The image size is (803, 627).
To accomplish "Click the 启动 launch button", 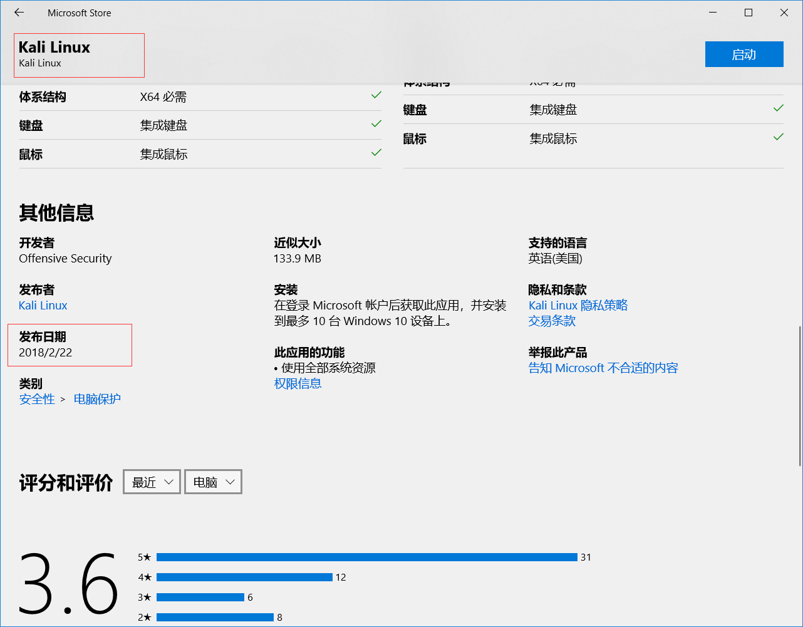I will 743,54.
